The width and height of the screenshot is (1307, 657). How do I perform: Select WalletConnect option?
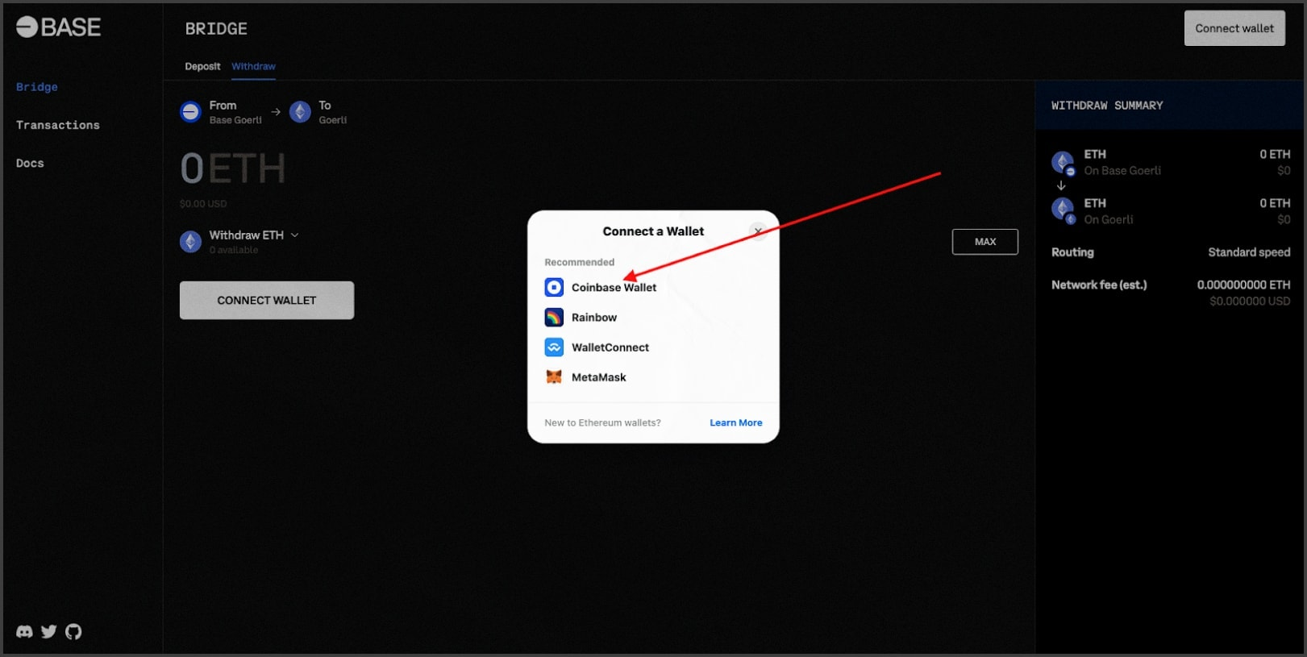click(x=653, y=347)
